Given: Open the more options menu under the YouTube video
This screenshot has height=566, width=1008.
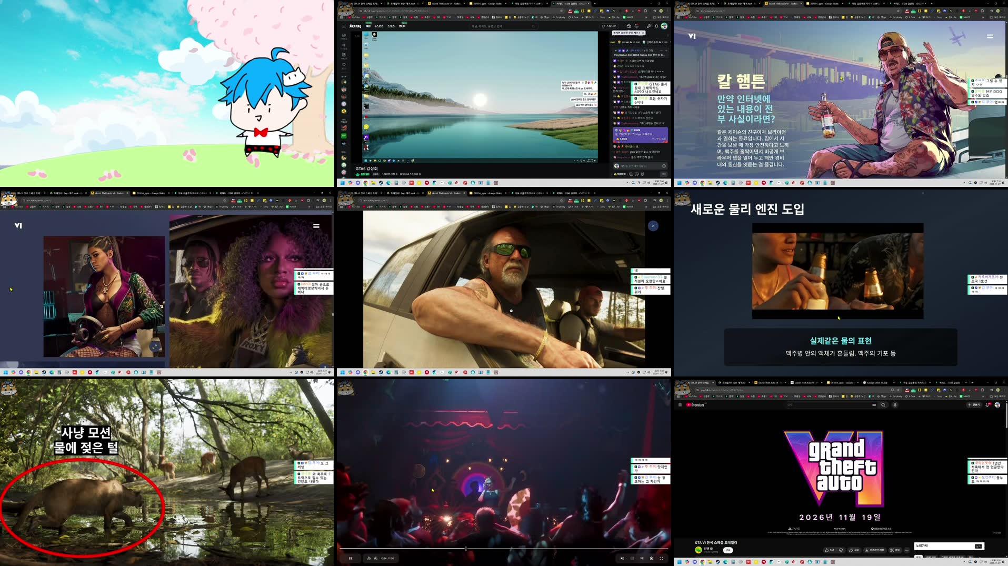Looking at the screenshot, I should coord(907,550).
